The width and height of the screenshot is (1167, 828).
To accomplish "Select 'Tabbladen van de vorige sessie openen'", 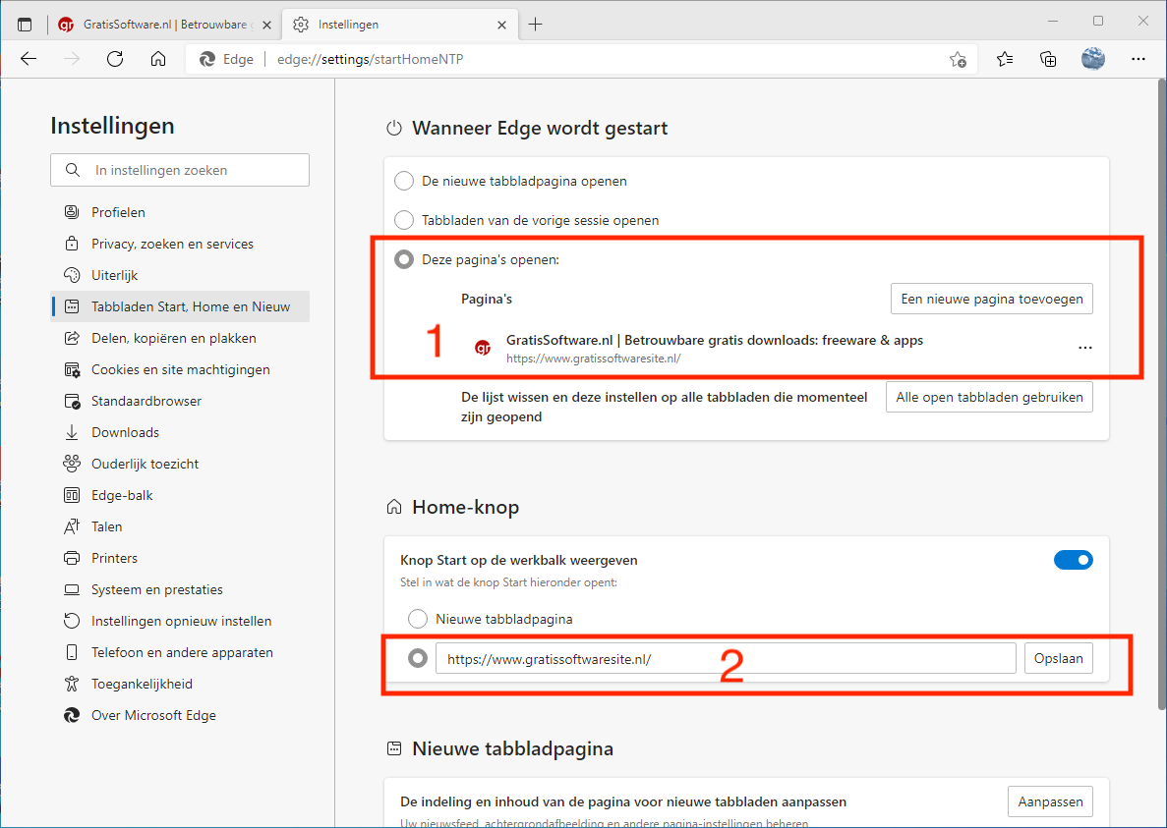I will tap(403, 220).
